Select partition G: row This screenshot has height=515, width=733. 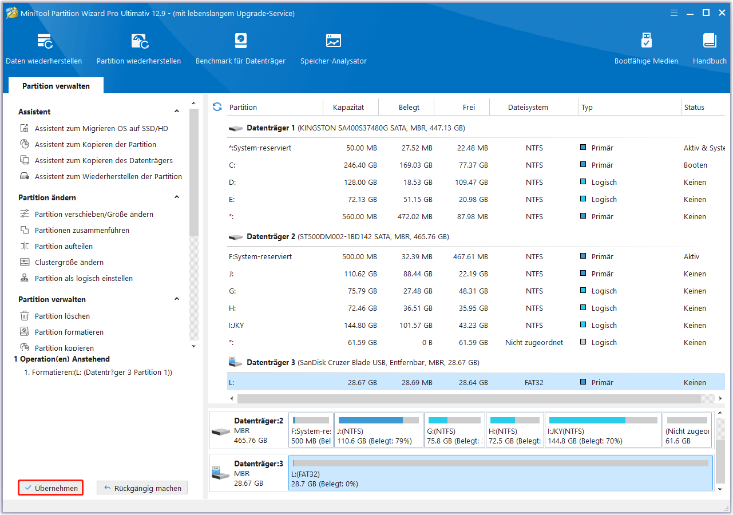pyautogui.click(x=476, y=291)
